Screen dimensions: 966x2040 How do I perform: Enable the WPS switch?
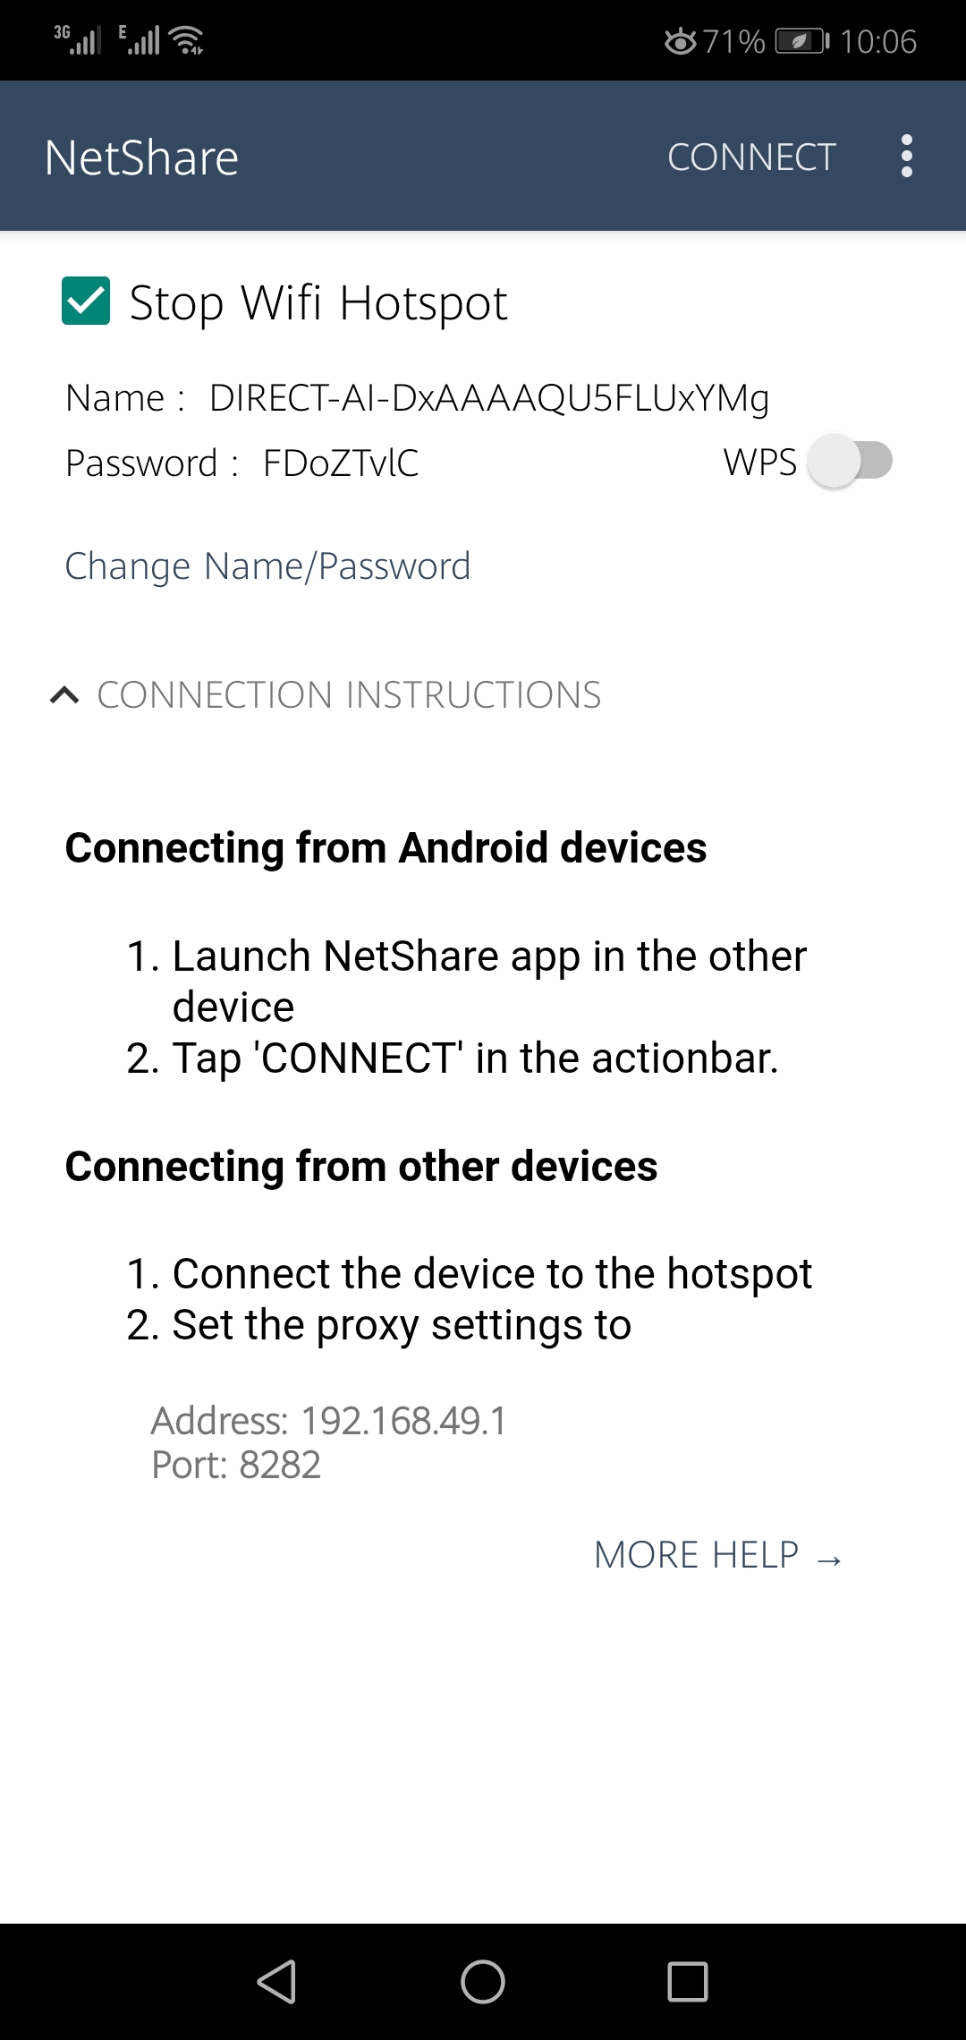[x=850, y=462]
